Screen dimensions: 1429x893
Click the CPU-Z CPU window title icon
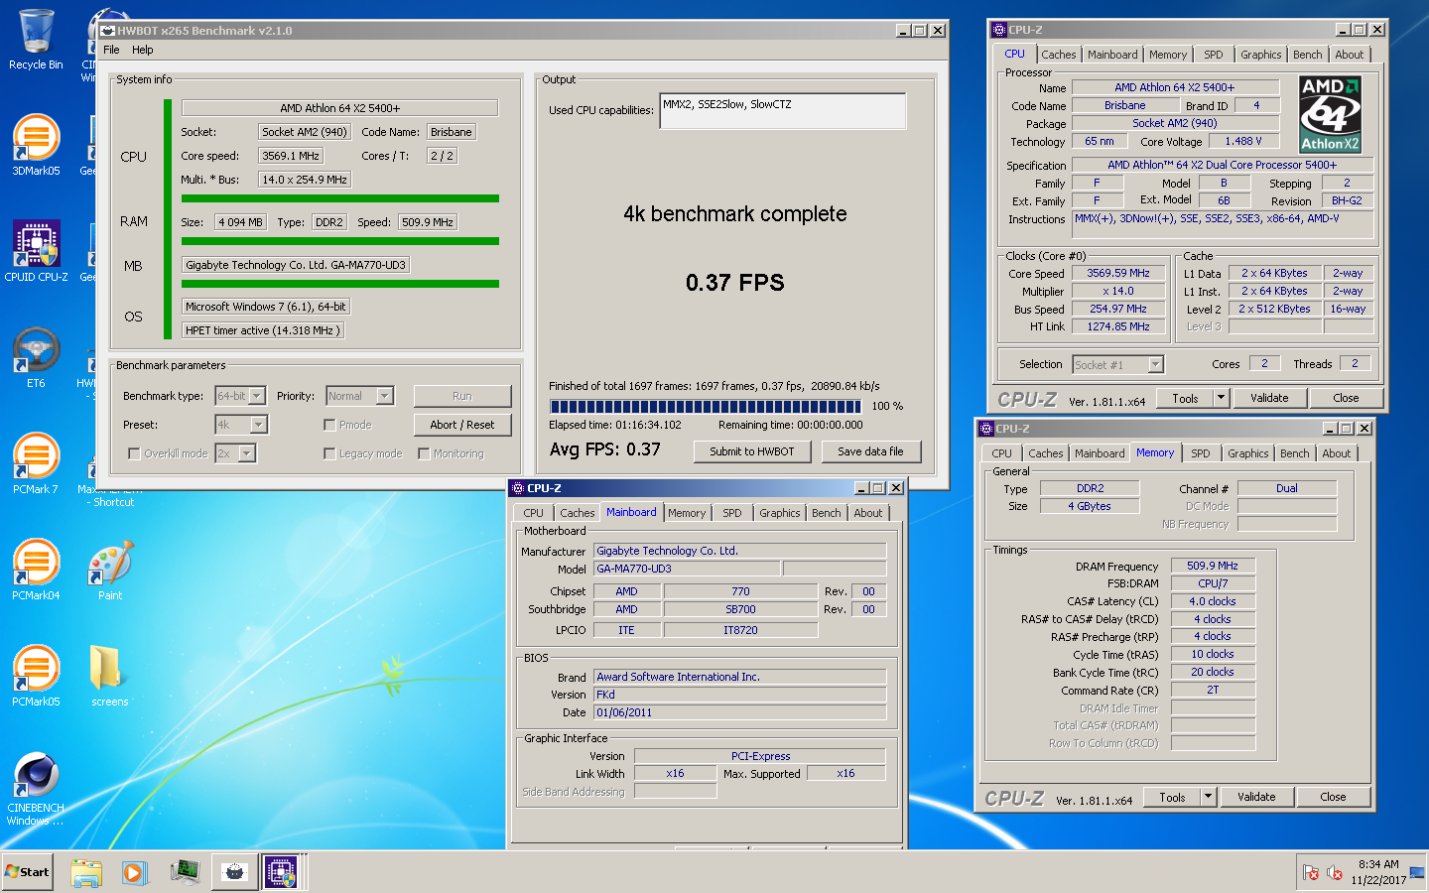point(999,30)
